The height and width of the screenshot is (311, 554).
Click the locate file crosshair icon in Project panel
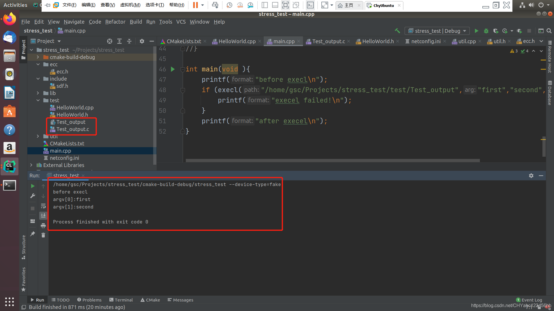(109, 41)
